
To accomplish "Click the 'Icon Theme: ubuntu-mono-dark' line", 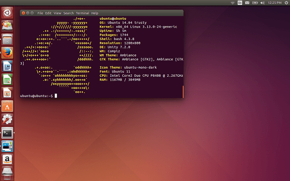I will click(128, 68).
